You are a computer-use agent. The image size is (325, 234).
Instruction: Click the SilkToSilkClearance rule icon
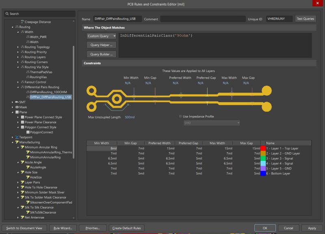(x=28, y=212)
